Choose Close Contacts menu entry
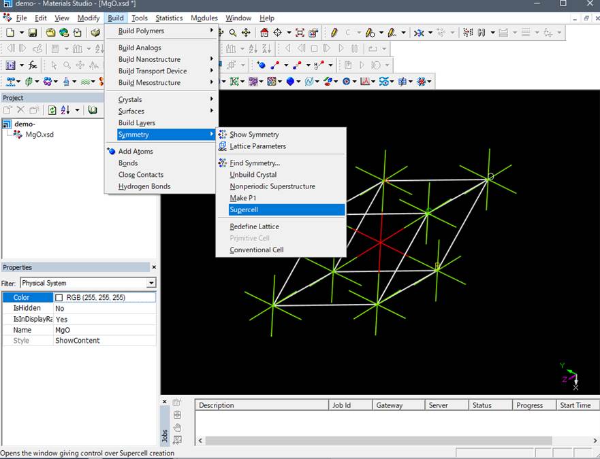This screenshot has height=459, width=600. pos(141,174)
